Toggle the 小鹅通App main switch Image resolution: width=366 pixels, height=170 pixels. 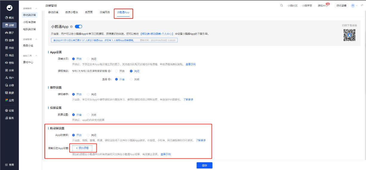click(x=78, y=27)
